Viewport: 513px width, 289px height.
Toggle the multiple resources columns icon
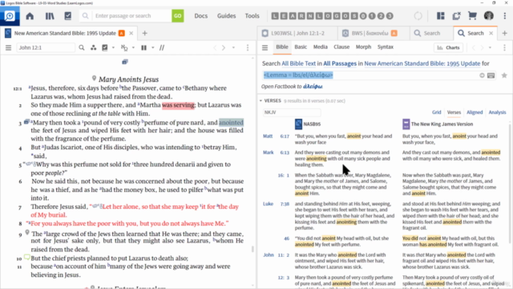pyautogui.click(x=143, y=48)
